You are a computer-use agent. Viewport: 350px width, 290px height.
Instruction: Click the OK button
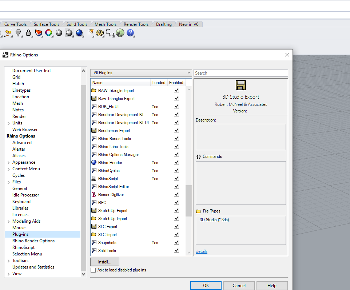point(206,286)
